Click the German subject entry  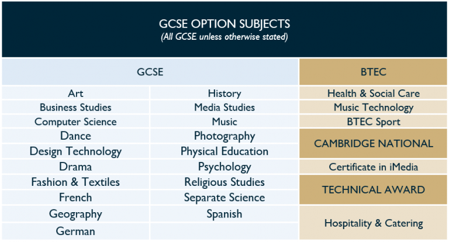75,231
